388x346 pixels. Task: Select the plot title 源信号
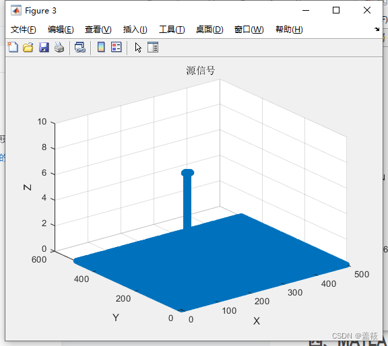(201, 71)
